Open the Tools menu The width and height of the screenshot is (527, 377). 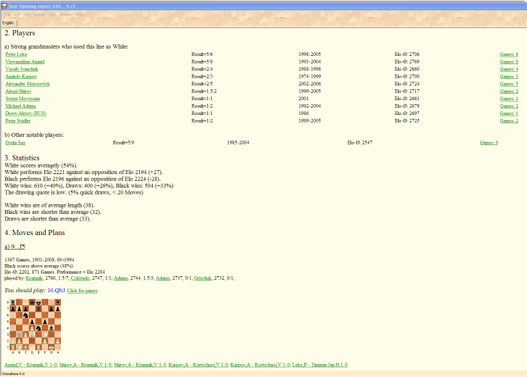tap(53, 15)
